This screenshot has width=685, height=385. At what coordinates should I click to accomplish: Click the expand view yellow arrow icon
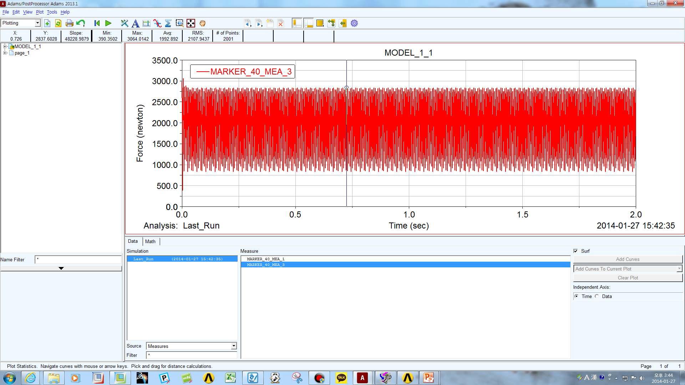click(343, 24)
